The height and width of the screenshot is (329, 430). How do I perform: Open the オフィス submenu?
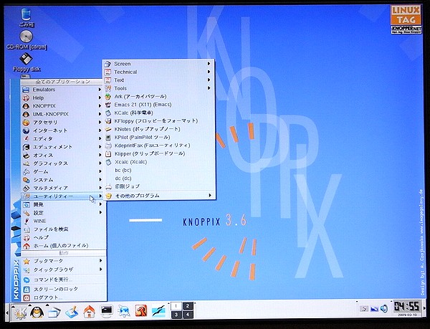(x=62, y=155)
